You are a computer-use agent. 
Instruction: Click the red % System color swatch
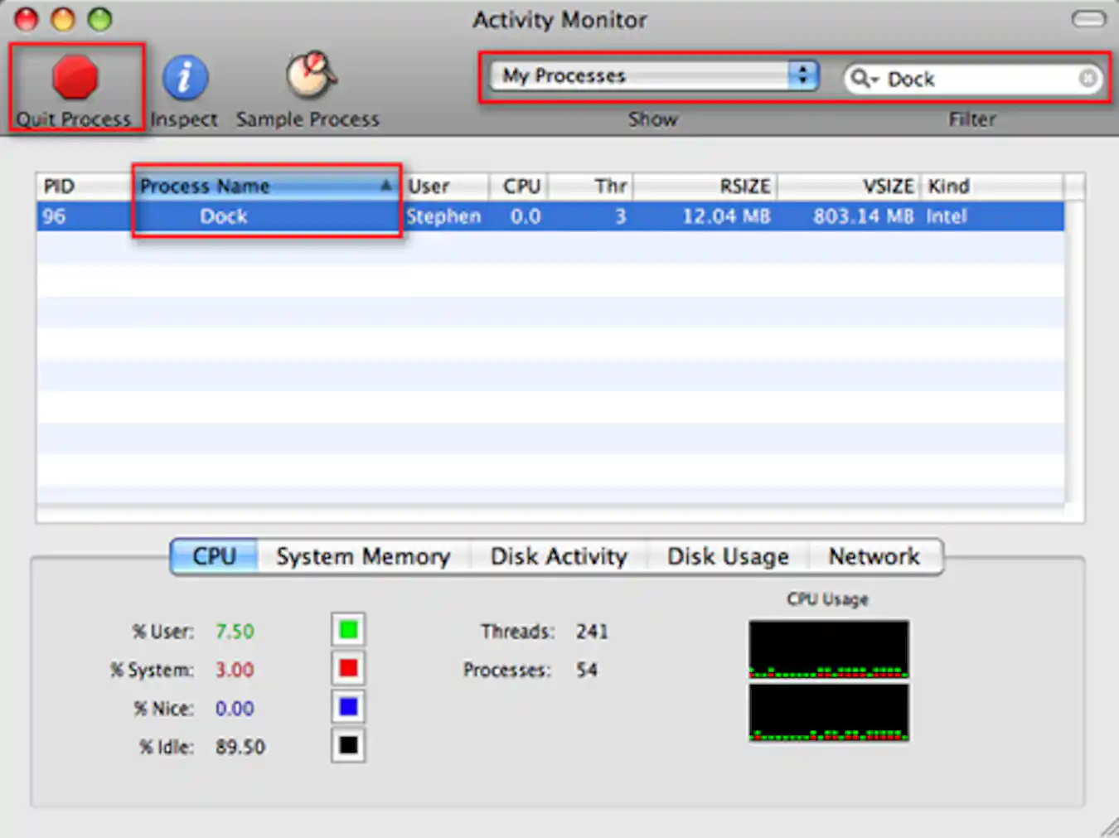point(347,668)
